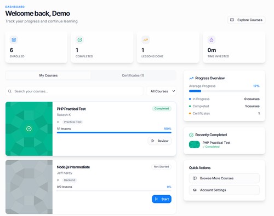Click the 0m Time Invested value
This screenshot has width=274, height=216.
point(212,50)
